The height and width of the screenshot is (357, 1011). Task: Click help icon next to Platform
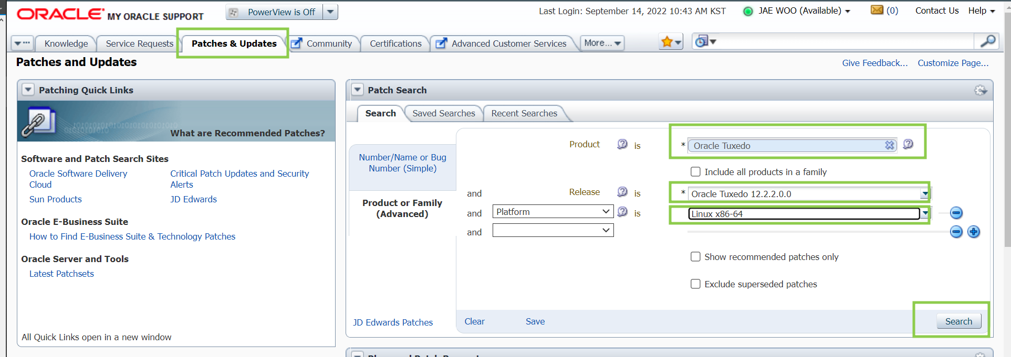[622, 211]
